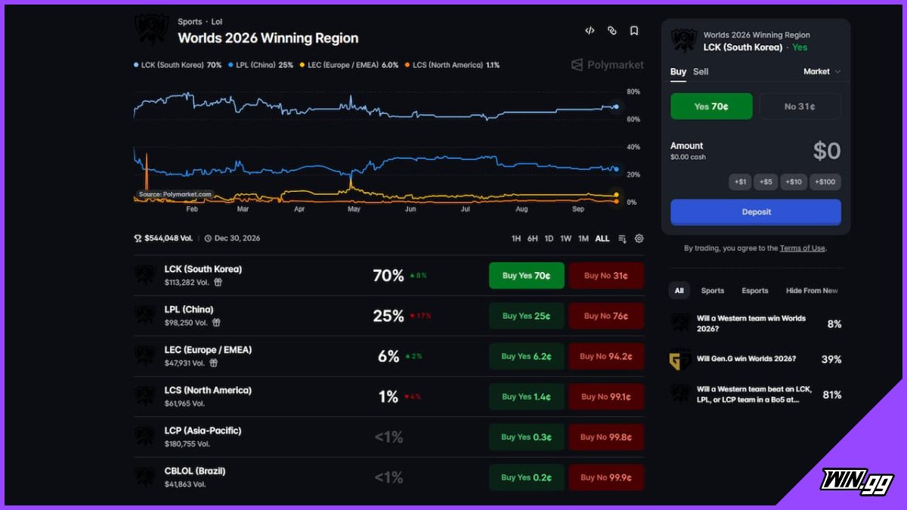Click the CBLOL (Brazil) row logo
907x510 pixels.
click(145, 477)
